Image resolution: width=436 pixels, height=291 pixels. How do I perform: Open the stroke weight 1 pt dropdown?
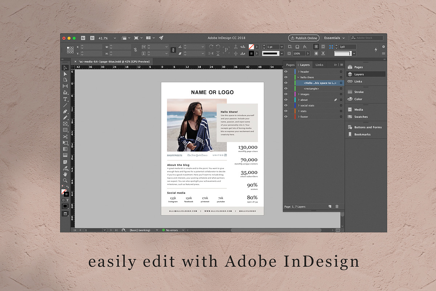(x=282, y=47)
